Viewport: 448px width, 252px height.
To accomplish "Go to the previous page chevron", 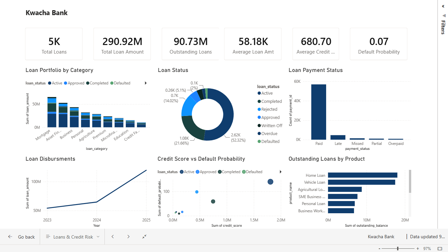I will pyautogui.click(x=113, y=237).
